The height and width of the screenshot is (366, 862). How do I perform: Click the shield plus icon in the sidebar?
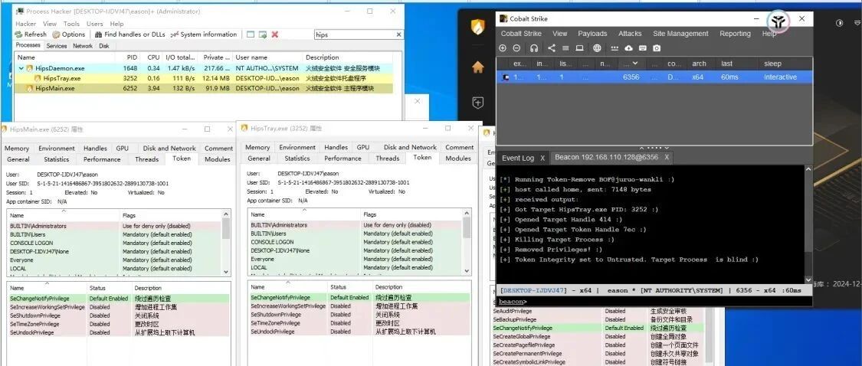[x=477, y=103]
